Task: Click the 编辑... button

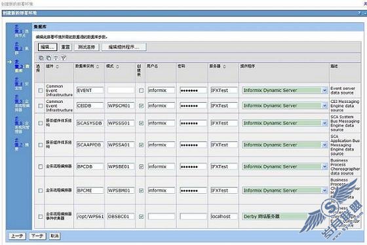Action: (x=47, y=47)
